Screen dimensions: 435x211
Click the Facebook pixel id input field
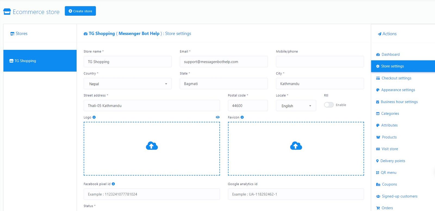point(152,194)
